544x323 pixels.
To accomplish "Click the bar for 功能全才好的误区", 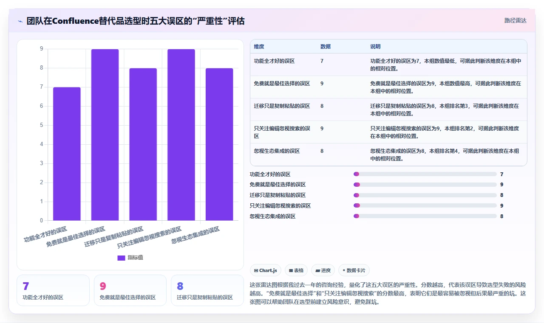I will 67,154.
